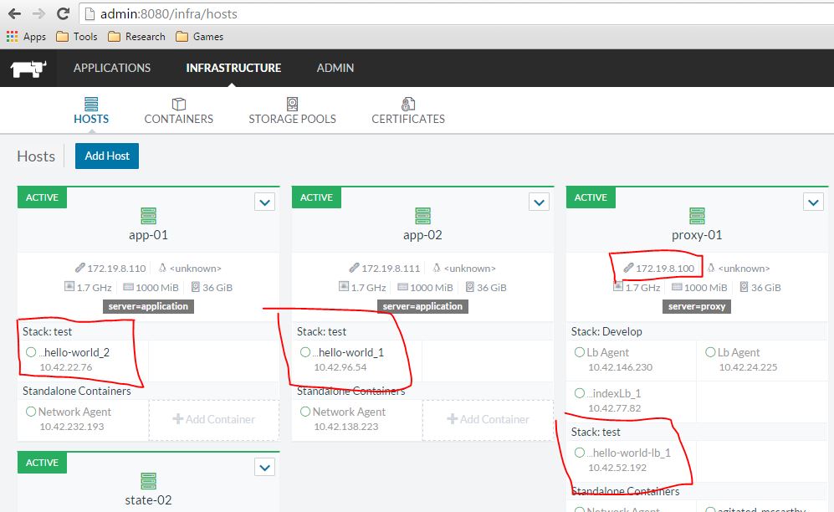
Task: Select IP text 10.42.138.223
Action: pos(346,427)
